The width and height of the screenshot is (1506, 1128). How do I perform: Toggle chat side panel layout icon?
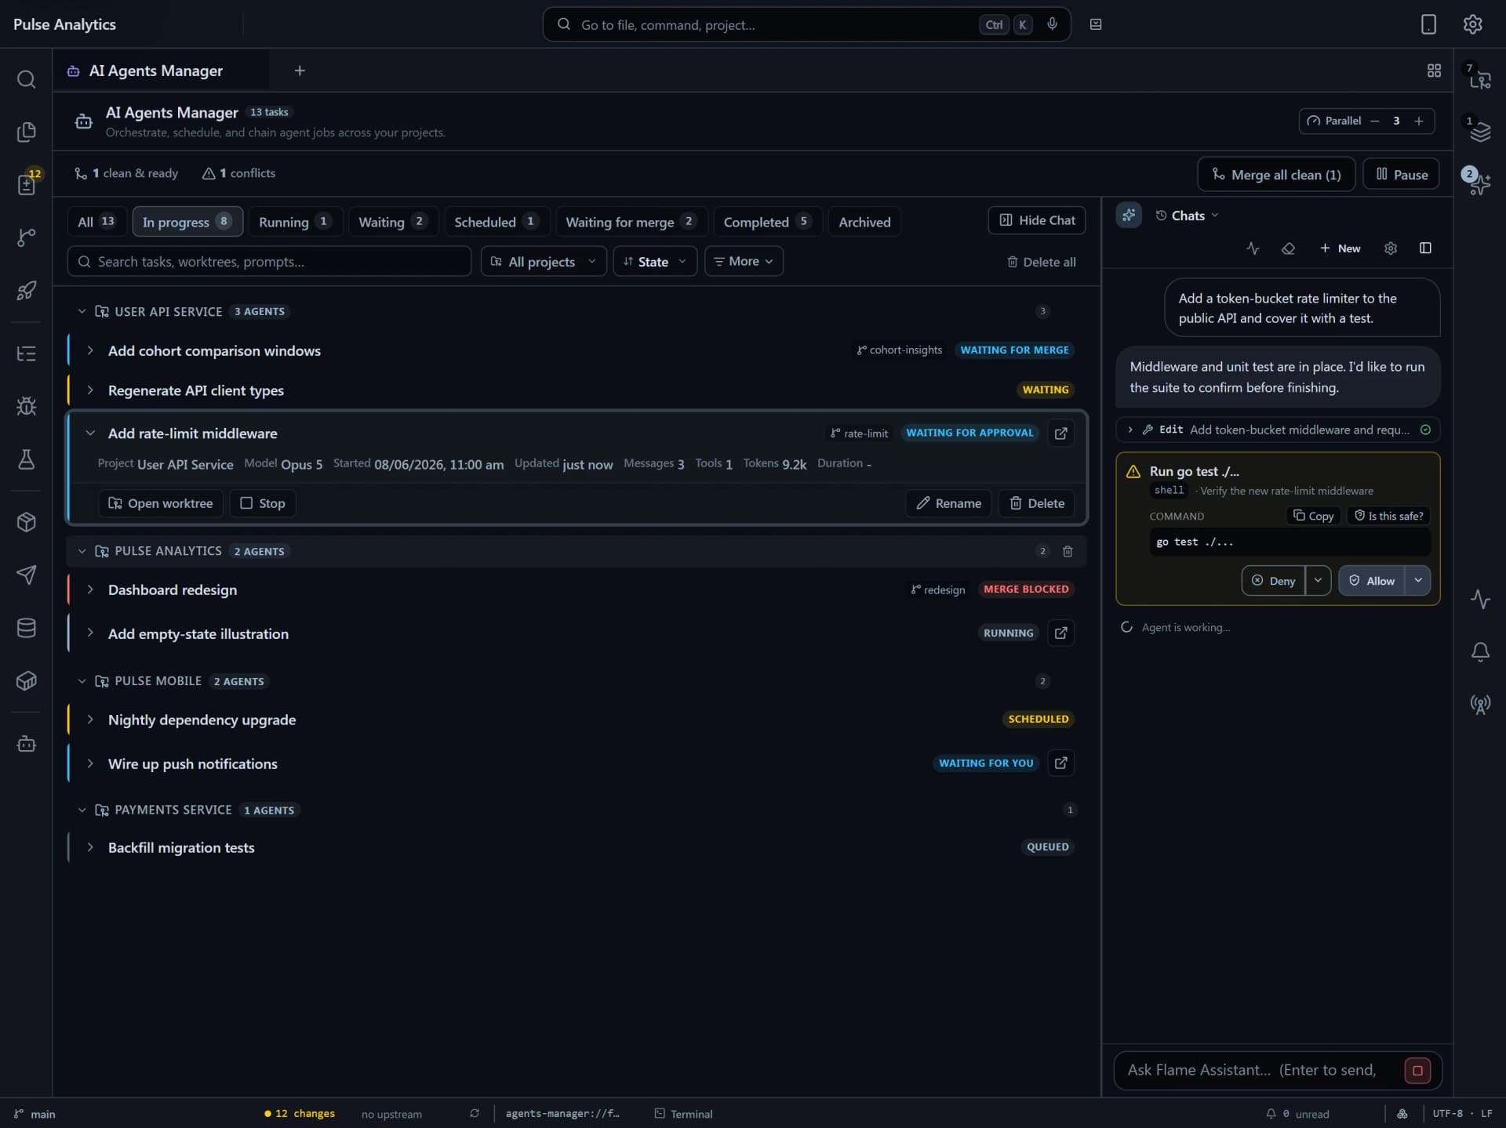1425,248
